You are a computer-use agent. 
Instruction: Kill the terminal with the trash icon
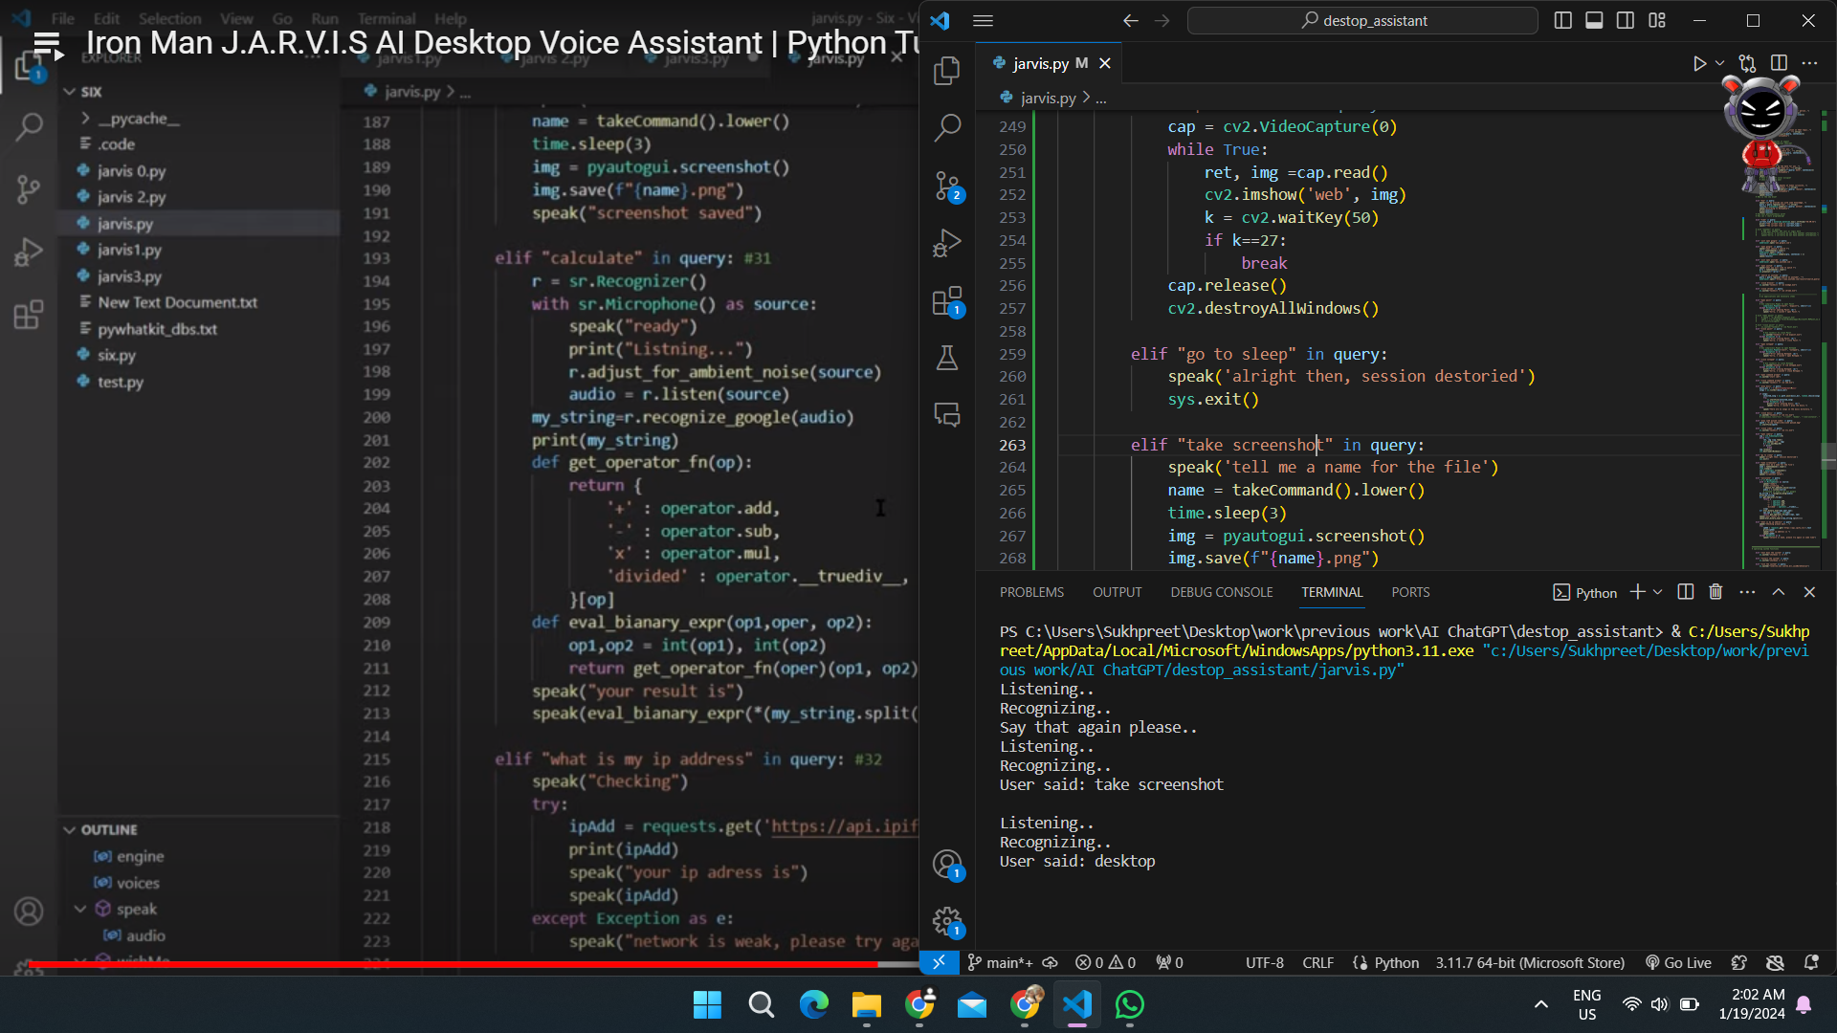point(1715,592)
